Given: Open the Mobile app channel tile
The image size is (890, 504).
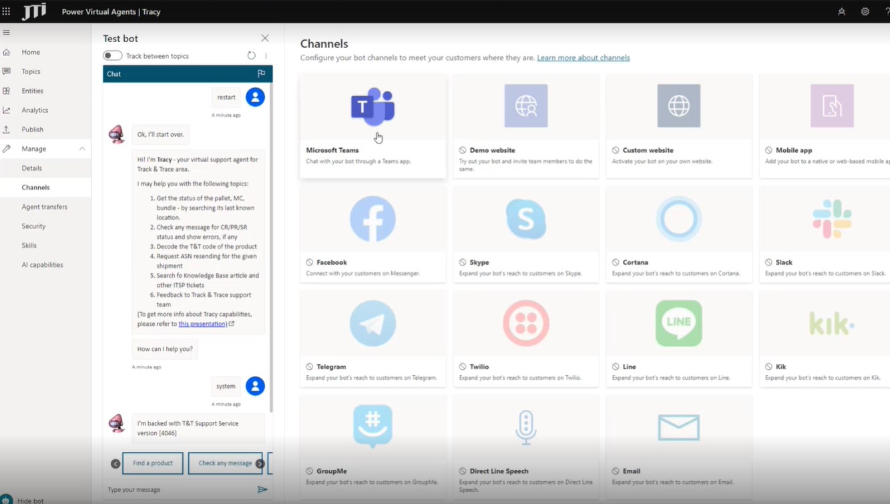Looking at the screenshot, I should click(x=825, y=126).
